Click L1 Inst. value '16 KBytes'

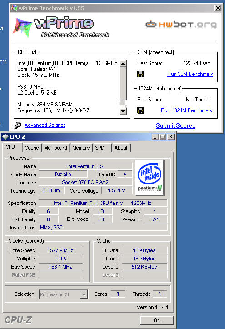pyautogui.click(x=145, y=259)
